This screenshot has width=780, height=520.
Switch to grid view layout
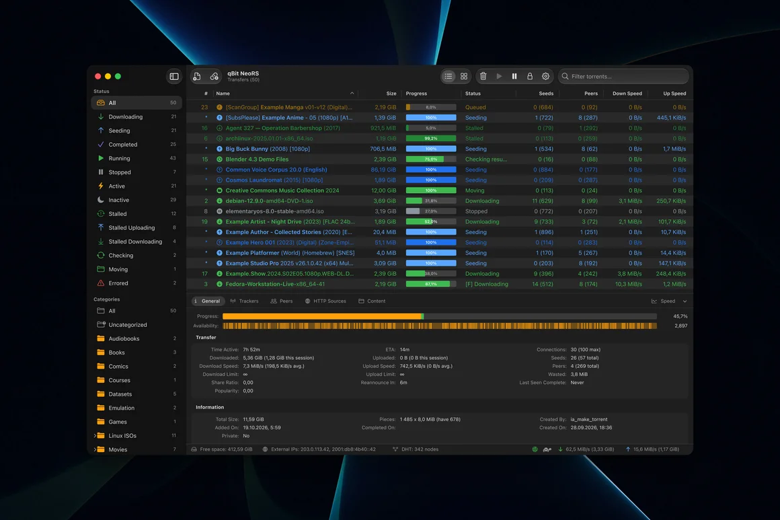point(463,76)
